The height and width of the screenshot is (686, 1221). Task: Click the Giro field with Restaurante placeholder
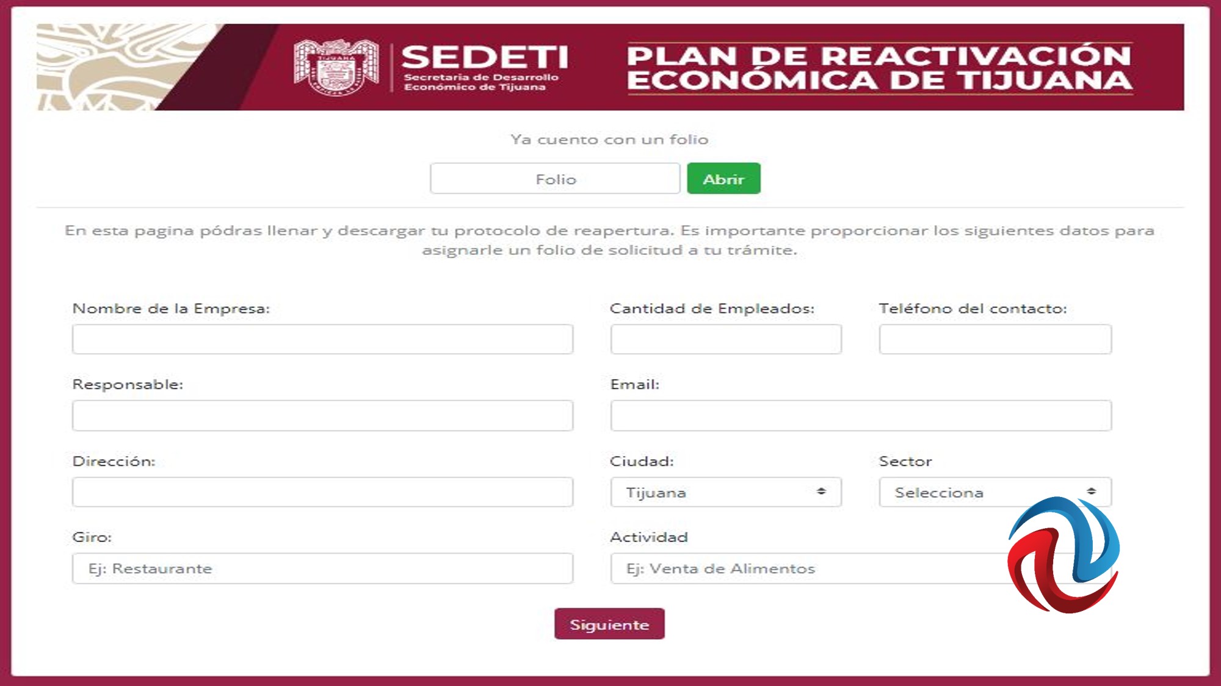click(x=322, y=568)
